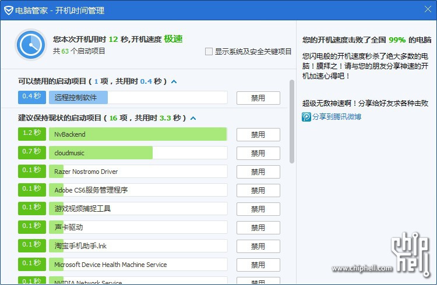
Task: Click the blue clock boot-time icon
Action: (31, 45)
